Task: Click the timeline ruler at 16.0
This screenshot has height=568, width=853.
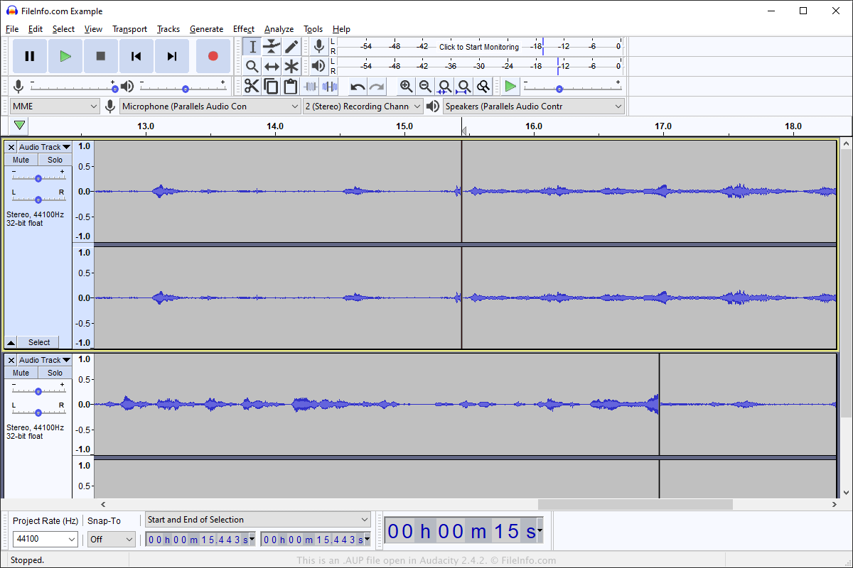Action: point(534,126)
